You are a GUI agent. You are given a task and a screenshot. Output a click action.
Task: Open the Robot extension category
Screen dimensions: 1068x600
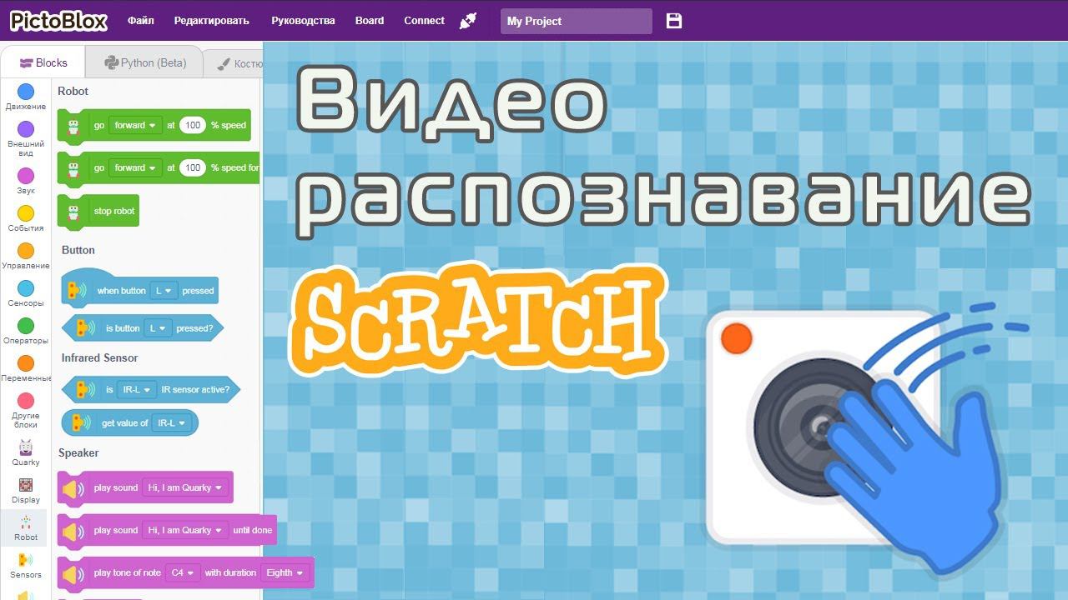click(26, 527)
